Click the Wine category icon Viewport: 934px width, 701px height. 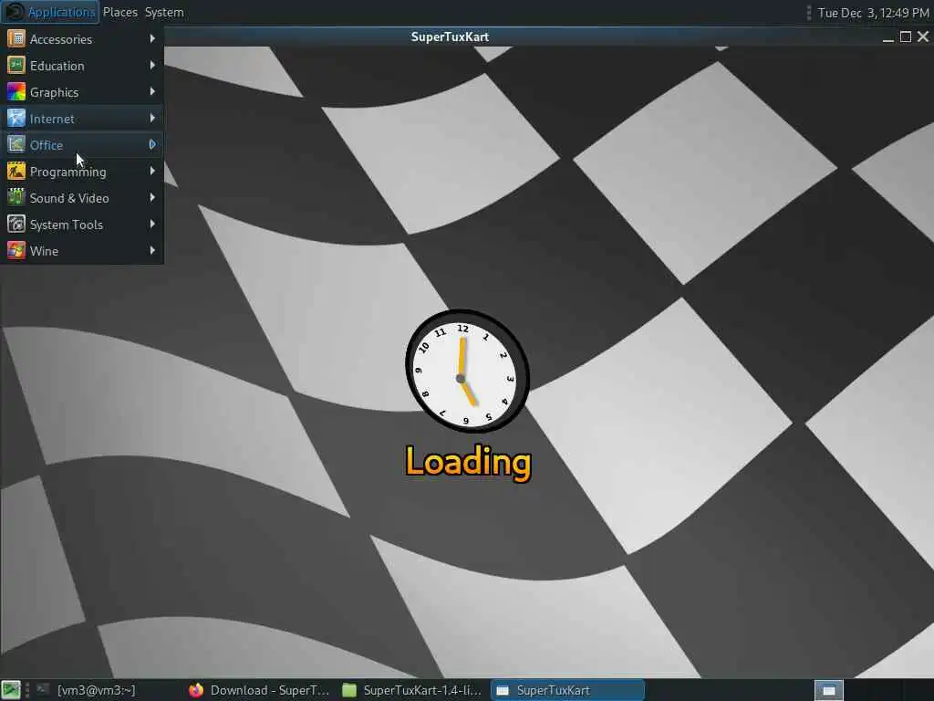tap(16, 250)
